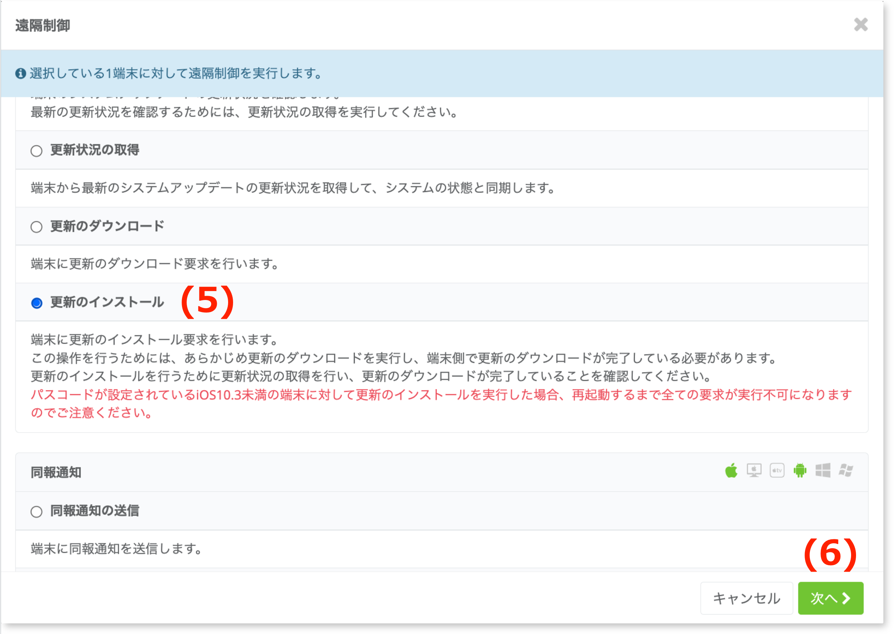894x634 pixels.
Task: Select the 更新のインストール radio button
Action: [x=37, y=303]
